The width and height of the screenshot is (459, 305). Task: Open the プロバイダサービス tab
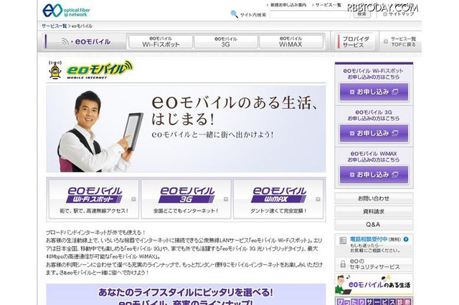[x=355, y=42]
